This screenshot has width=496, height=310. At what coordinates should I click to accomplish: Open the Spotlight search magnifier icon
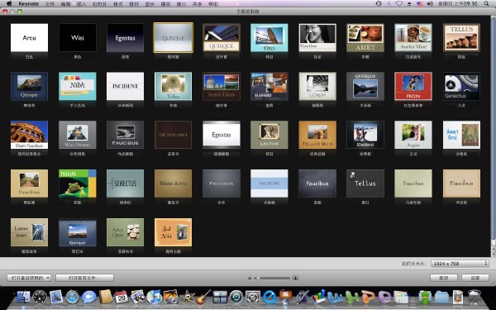(x=486, y=4)
